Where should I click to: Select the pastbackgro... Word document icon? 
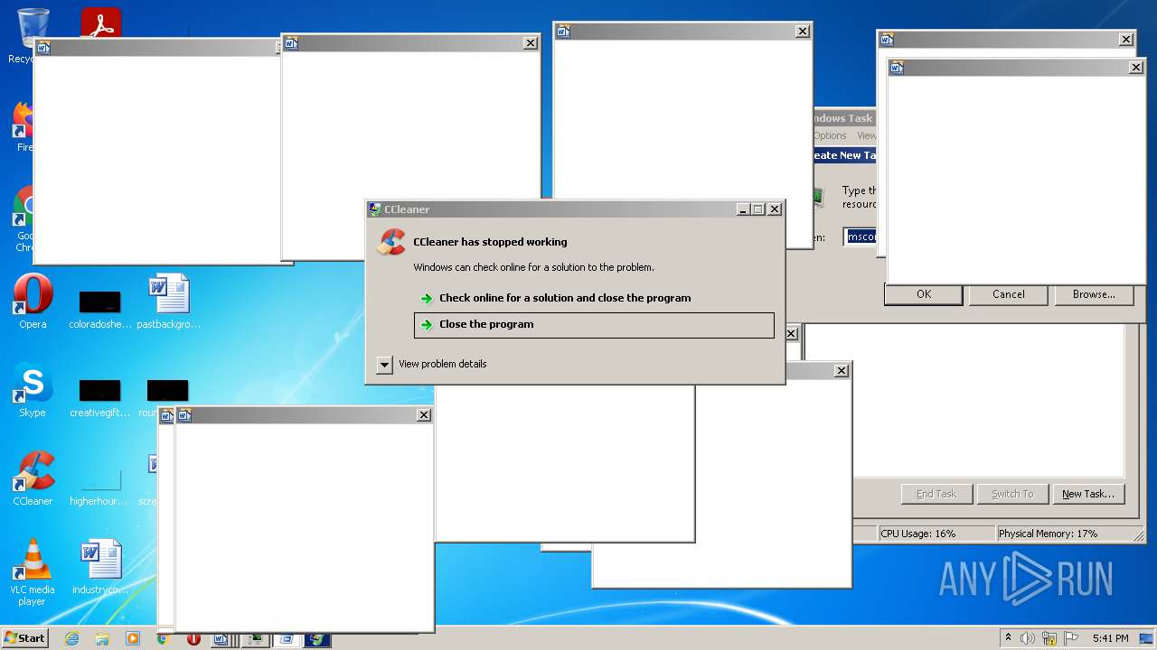pos(169,302)
